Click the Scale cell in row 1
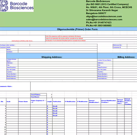 12,106
